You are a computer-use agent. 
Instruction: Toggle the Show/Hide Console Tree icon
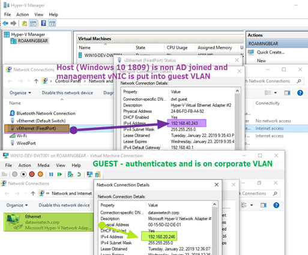(33, 23)
